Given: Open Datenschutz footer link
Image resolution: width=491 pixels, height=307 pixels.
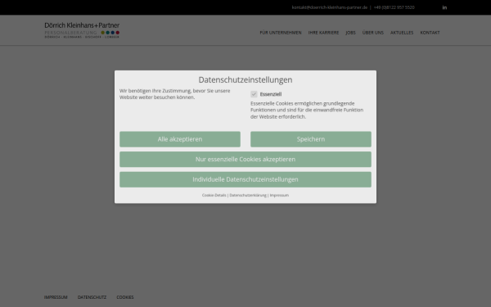Looking at the screenshot, I should pyautogui.click(x=92, y=297).
